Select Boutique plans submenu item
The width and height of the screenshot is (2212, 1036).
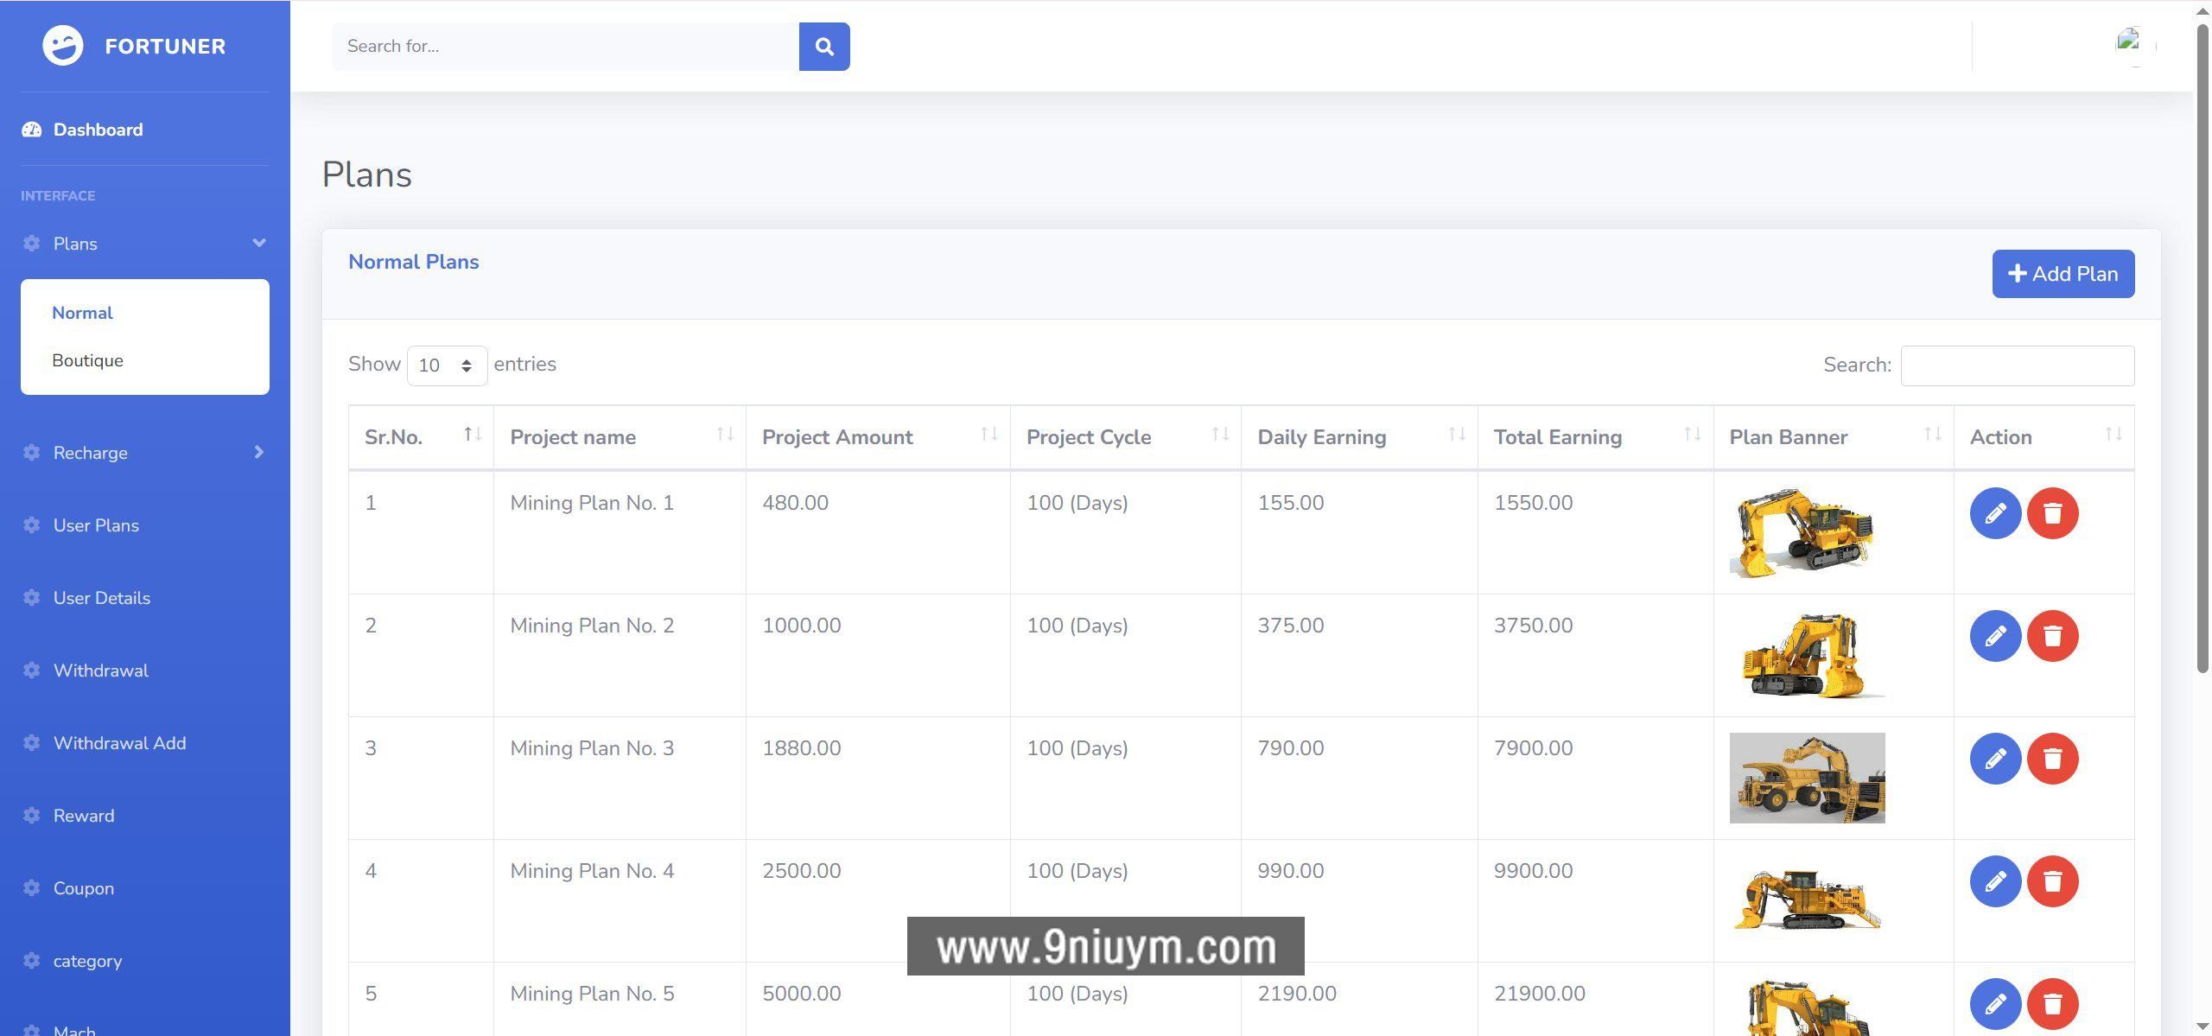click(x=87, y=360)
